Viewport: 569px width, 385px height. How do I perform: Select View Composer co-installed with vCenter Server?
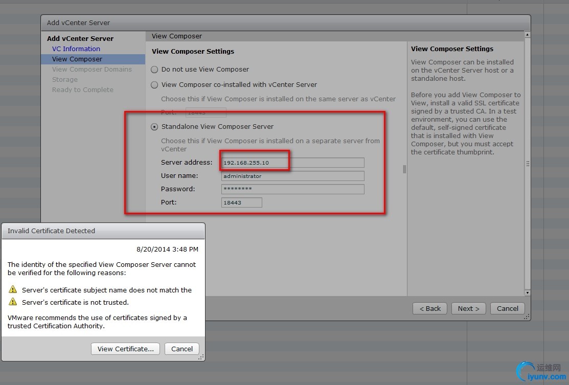154,84
